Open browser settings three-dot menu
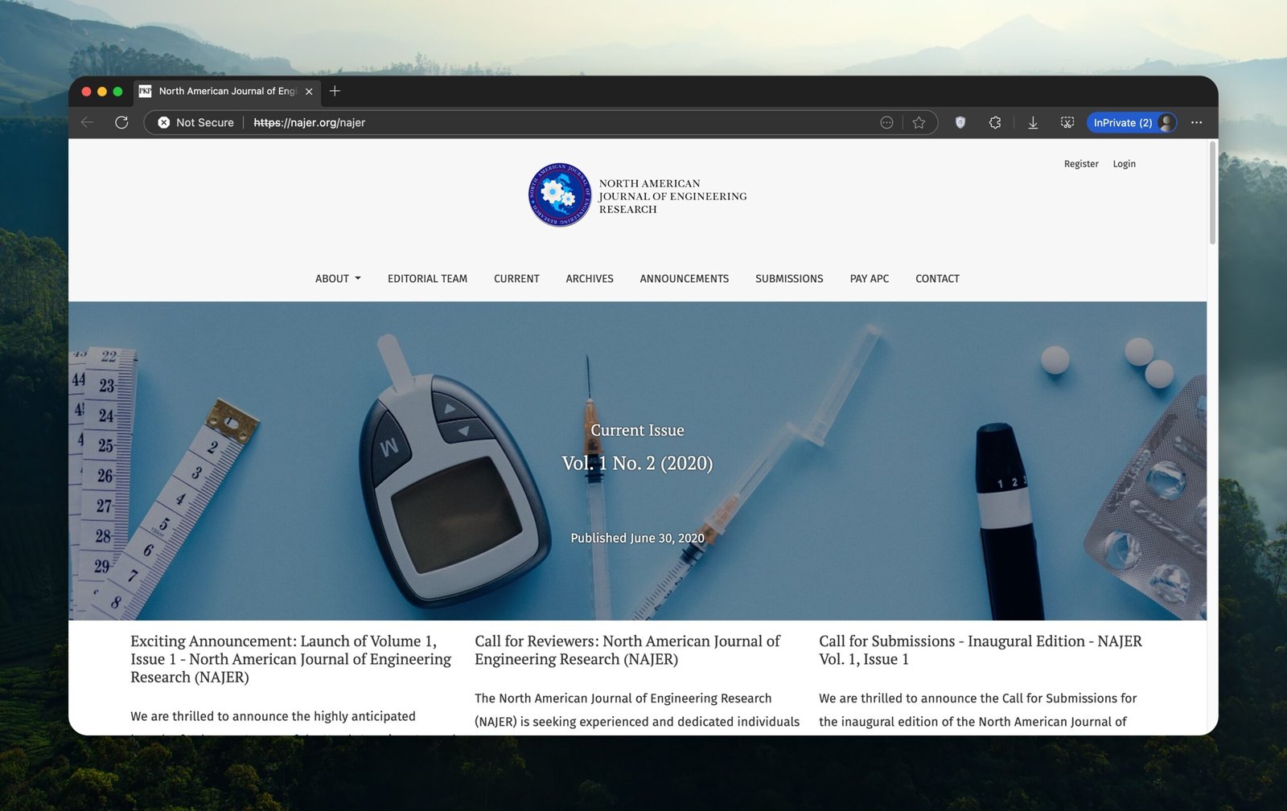 [x=1196, y=122]
